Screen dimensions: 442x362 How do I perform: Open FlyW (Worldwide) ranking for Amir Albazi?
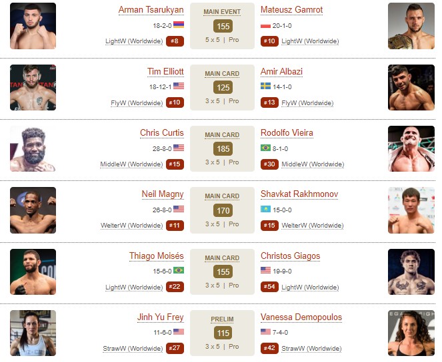coord(307,103)
